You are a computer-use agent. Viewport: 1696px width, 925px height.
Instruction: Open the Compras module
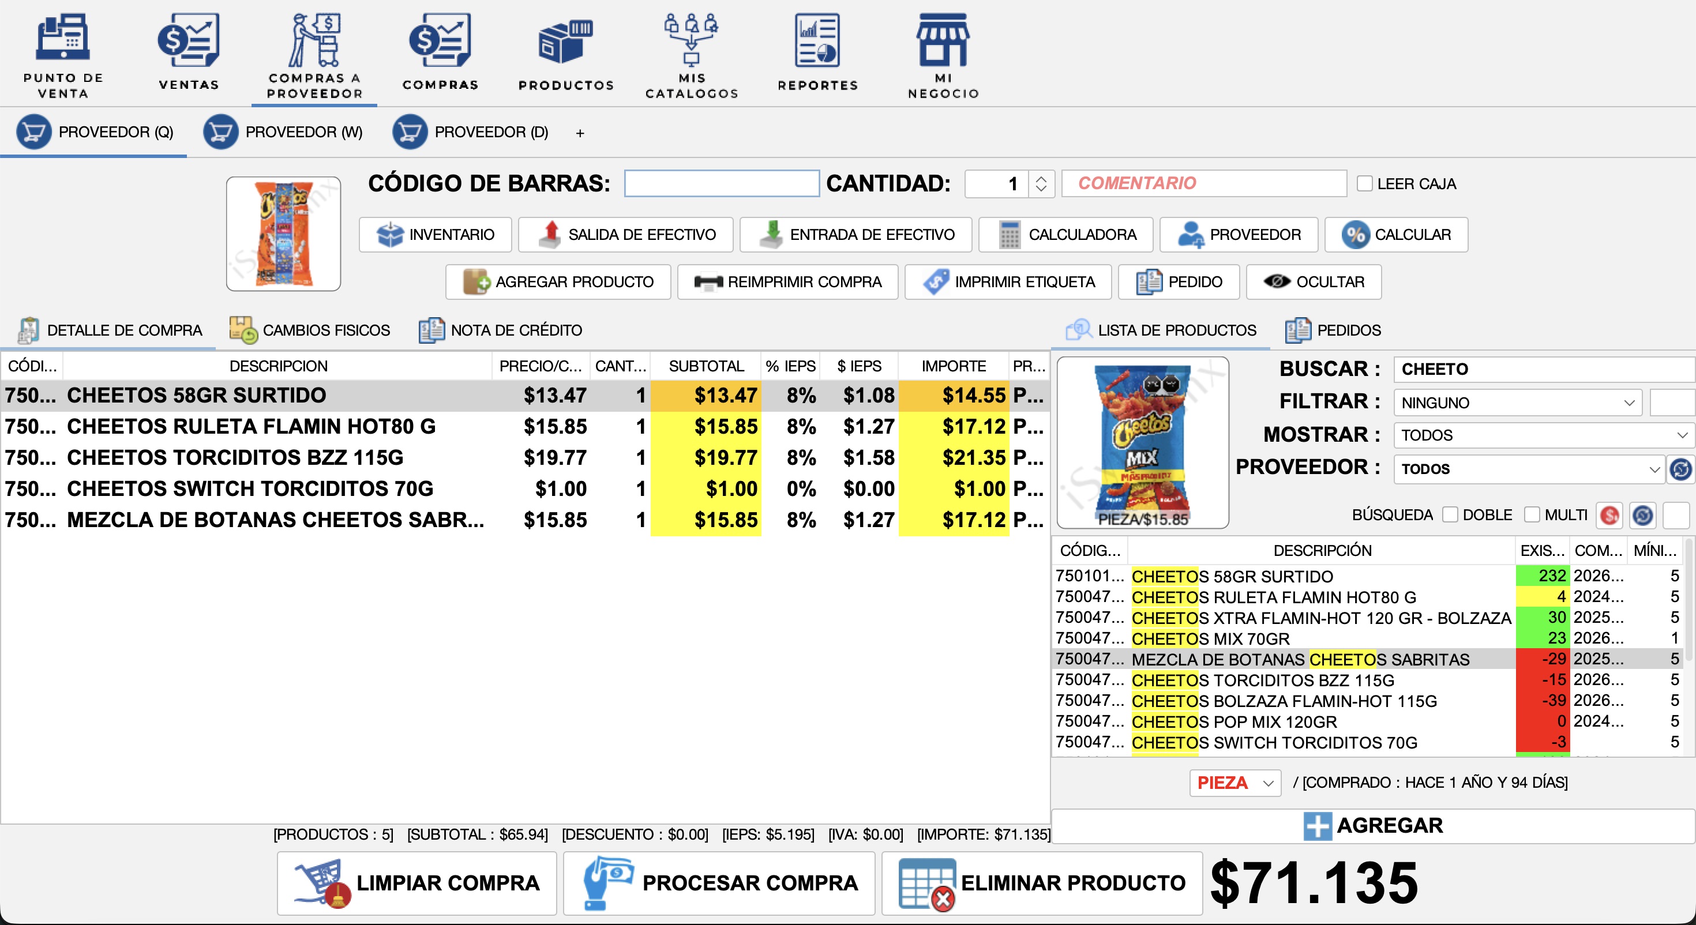441,51
